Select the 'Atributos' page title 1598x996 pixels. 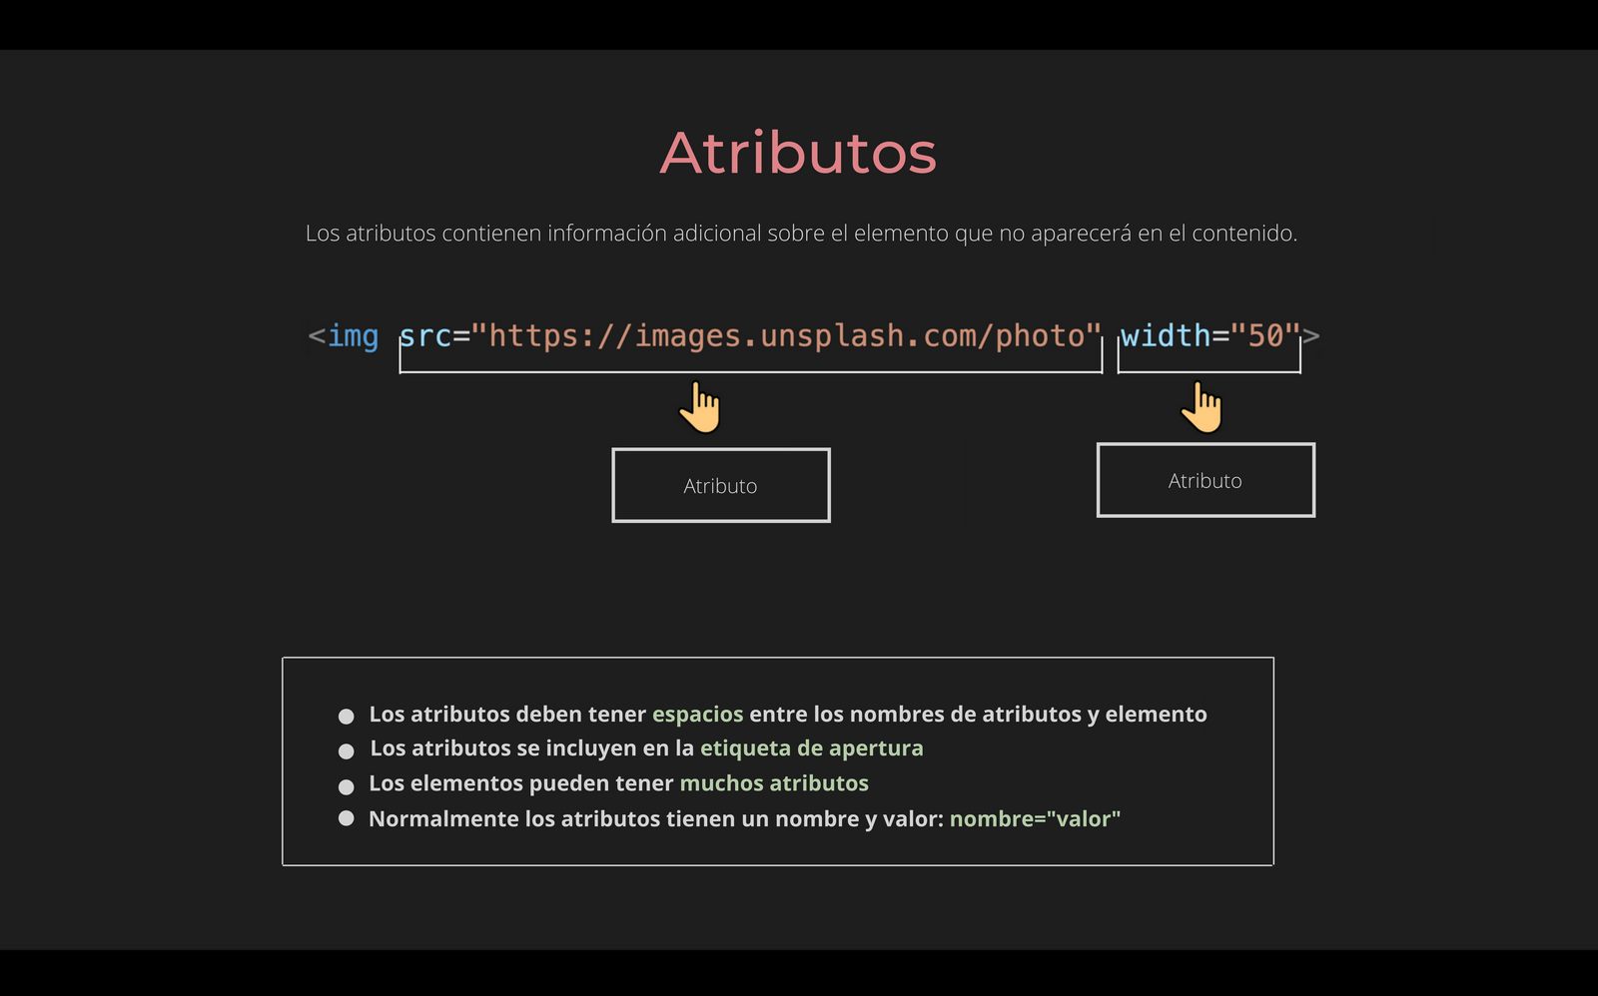798,152
